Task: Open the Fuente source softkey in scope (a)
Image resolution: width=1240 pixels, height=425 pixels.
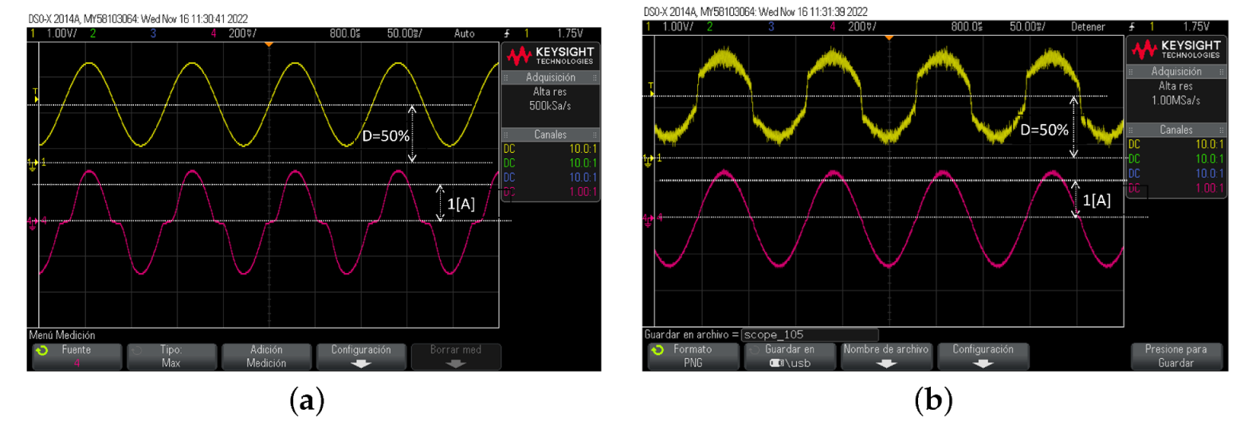Action: coord(77,357)
